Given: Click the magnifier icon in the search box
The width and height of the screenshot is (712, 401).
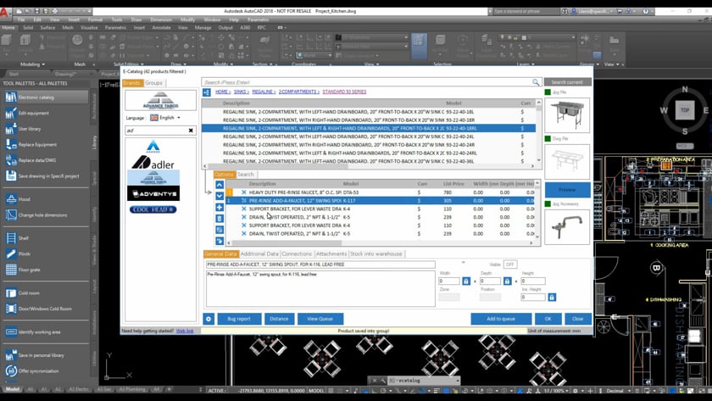Looking at the screenshot, I should pyautogui.click(x=536, y=82).
